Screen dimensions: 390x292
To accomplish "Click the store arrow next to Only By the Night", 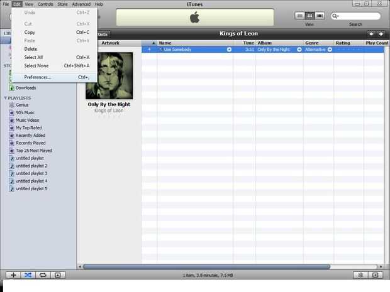I will click(x=299, y=50).
